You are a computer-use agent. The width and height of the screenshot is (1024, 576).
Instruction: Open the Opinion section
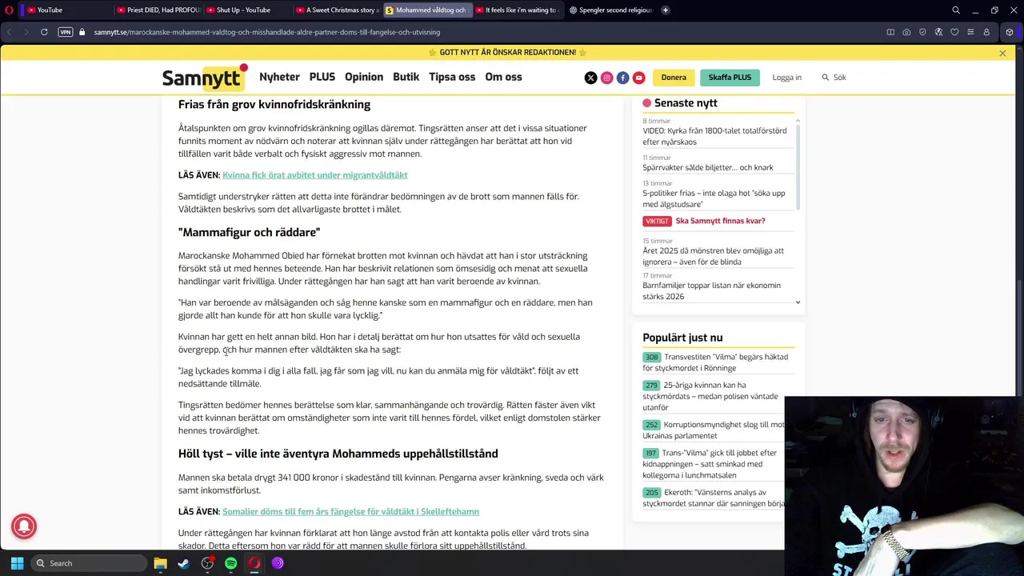[x=364, y=77]
